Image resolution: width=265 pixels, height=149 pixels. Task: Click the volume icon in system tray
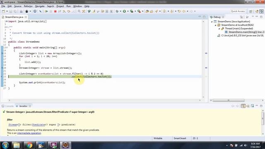click(246, 145)
